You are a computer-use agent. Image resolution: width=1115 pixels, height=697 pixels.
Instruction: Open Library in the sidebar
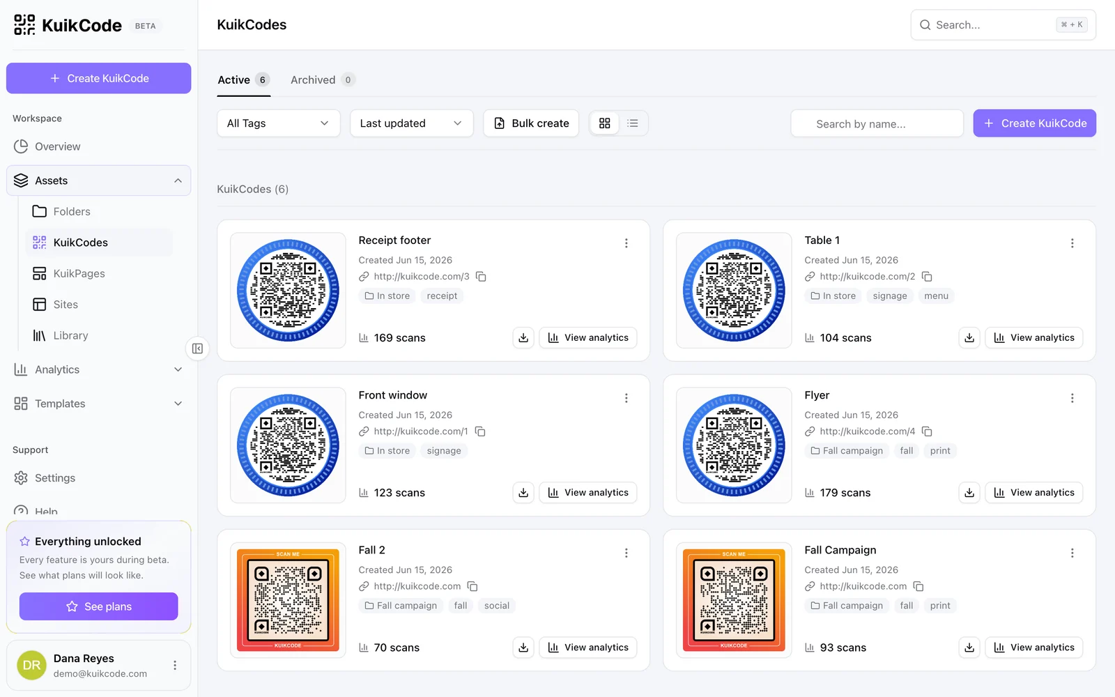pyautogui.click(x=99, y=335)
